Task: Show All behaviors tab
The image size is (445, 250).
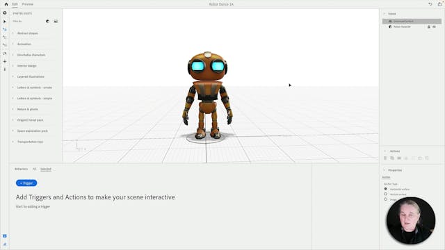Action: tap(34, 169)
